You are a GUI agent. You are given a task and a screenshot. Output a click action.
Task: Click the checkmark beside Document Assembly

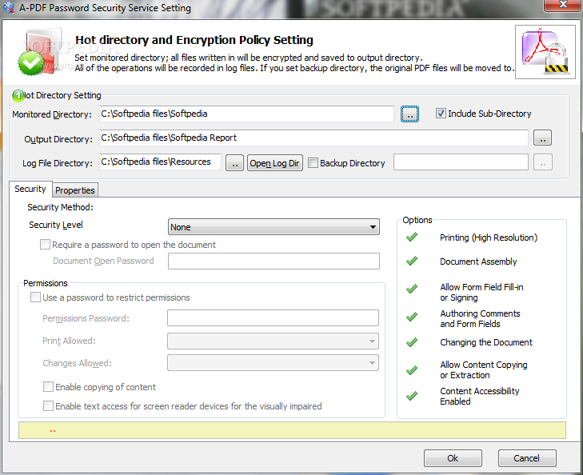412,261
